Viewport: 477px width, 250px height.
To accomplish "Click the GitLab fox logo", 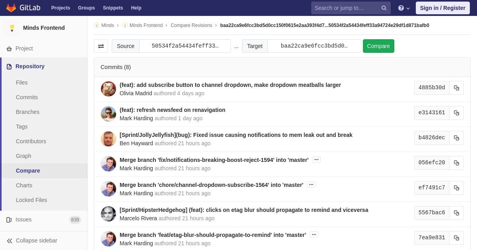I will click(x=11, y=8).
